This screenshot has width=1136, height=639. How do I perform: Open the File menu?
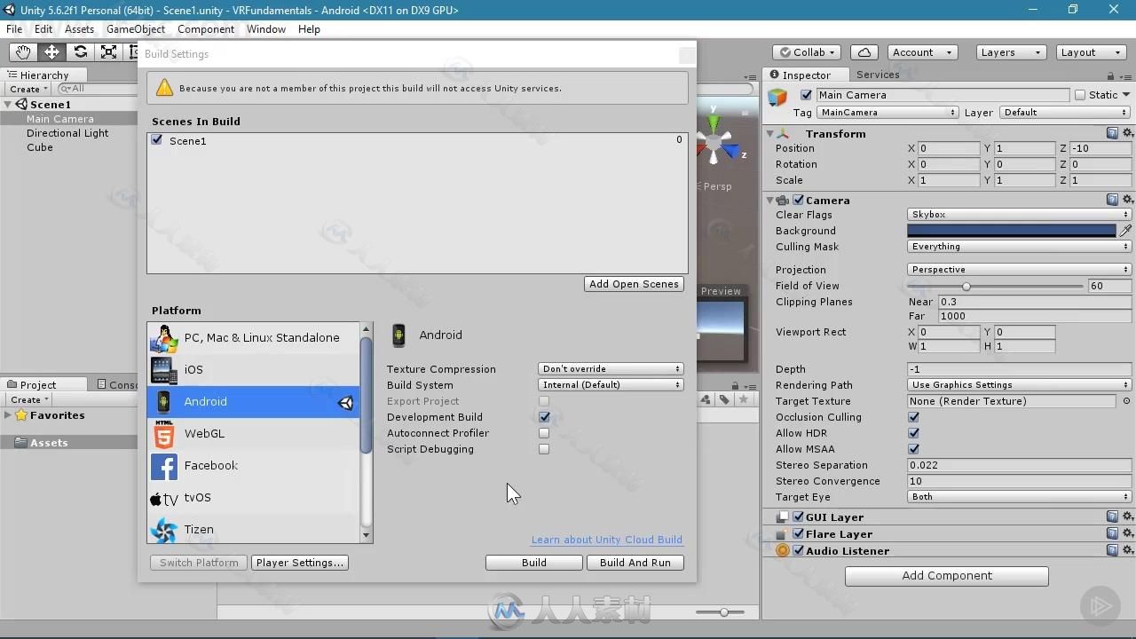pos(14,29)
